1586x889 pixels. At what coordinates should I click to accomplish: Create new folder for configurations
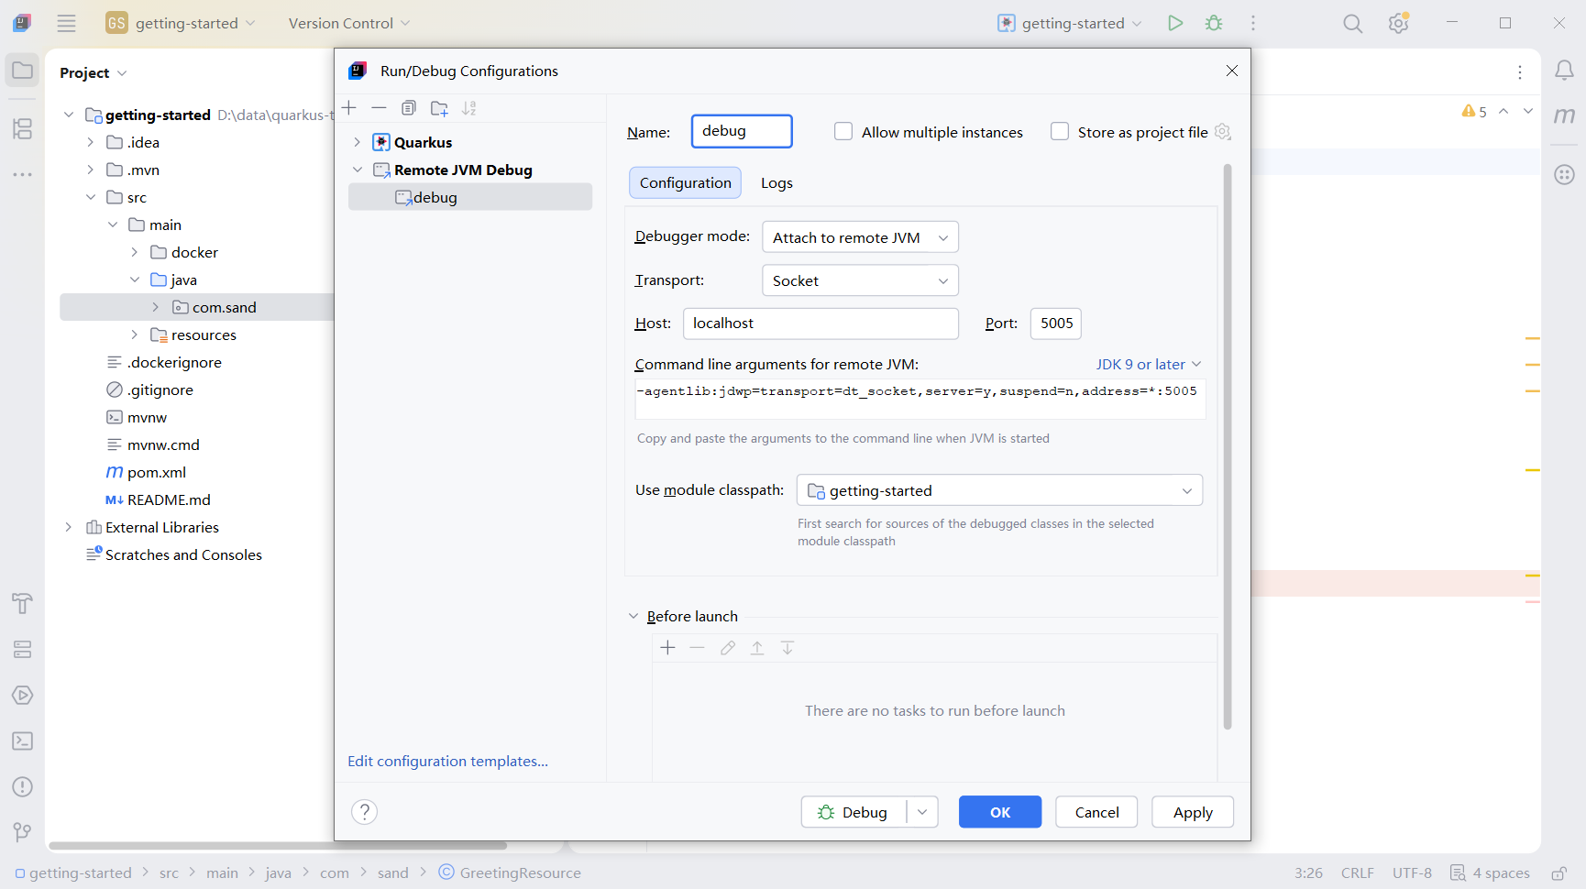coord(439,108)
